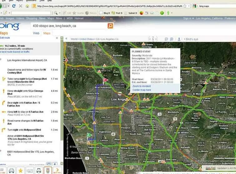Click the compass N rotation control
236x174 pixels.
[153, 39]
